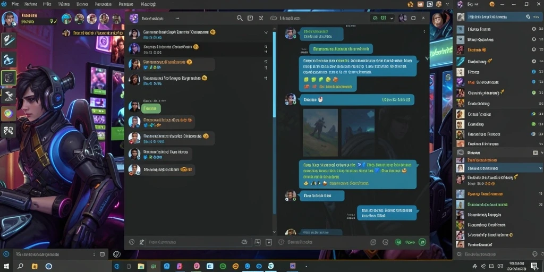544x272 pixels.
Task: Click the taskbar search magnifier
Action: point(20,267)
